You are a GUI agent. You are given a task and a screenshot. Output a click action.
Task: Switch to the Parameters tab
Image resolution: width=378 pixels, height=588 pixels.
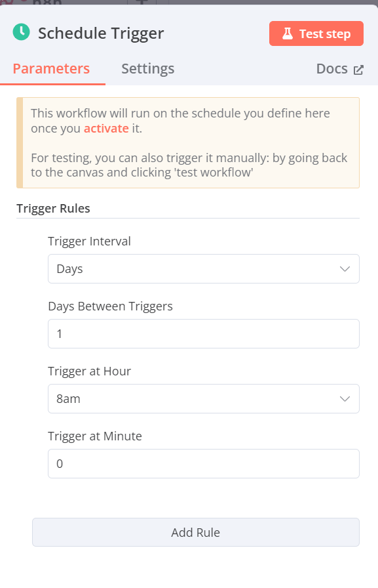coord(51,69)
